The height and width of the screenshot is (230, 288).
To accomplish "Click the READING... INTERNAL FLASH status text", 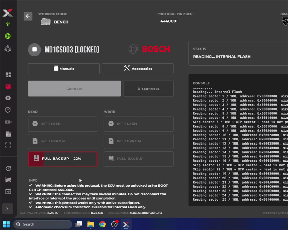I will click(x=222, y=56).
